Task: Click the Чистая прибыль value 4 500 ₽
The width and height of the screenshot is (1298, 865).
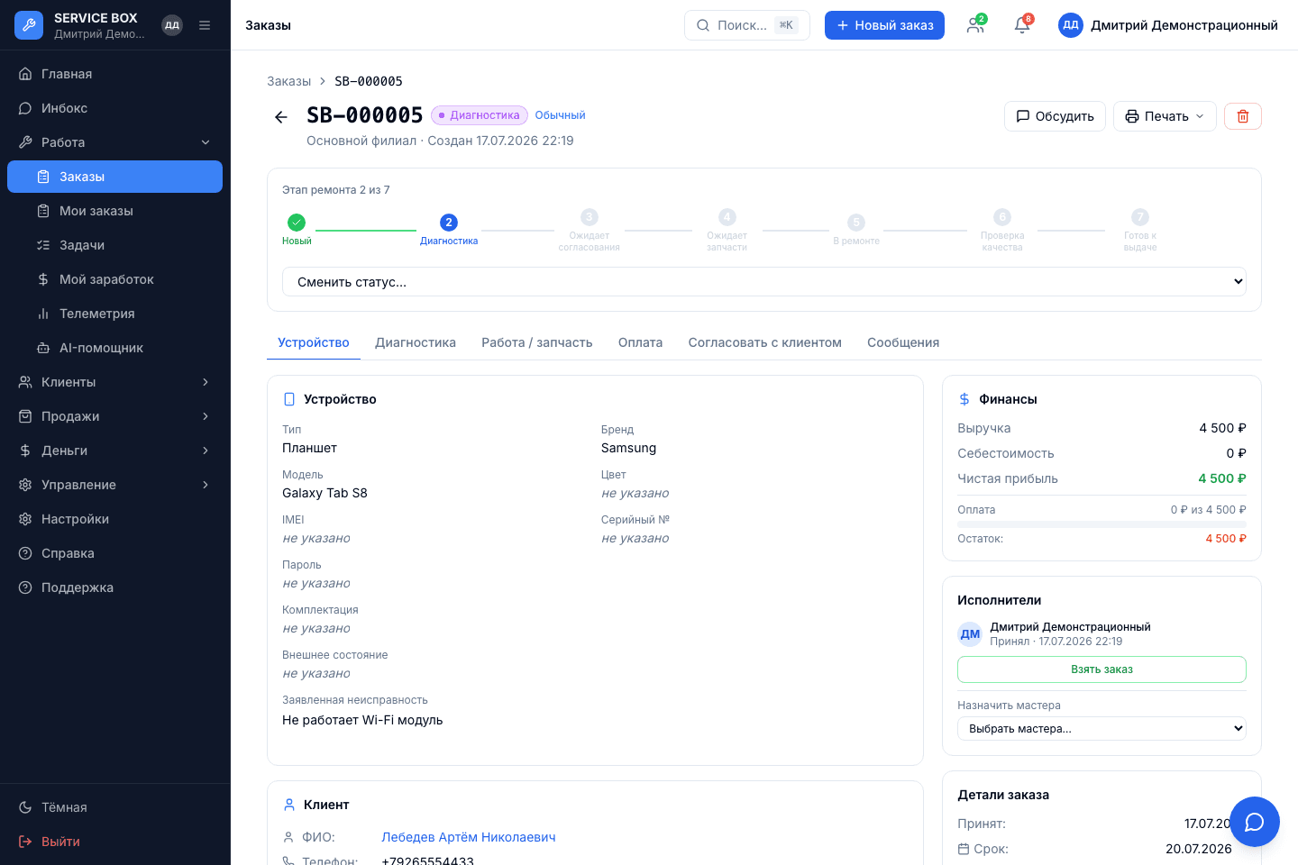Action: [1222, 478]
